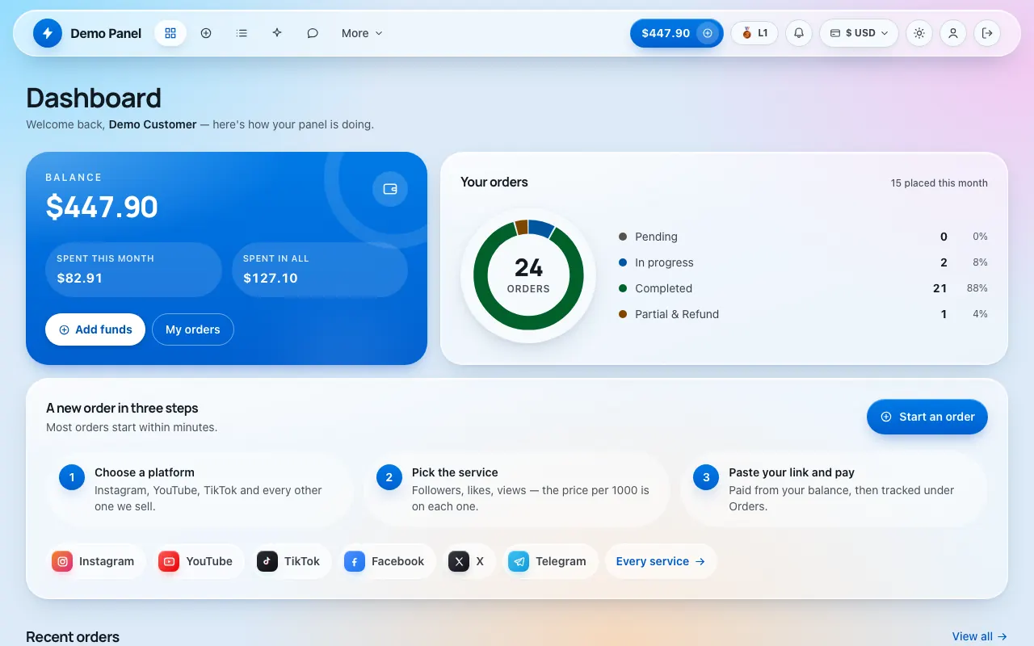The height and width of the screenshot is (646, 1034).
Task: Click step 1 Choose a platform
Action: (x=200, y=489)
